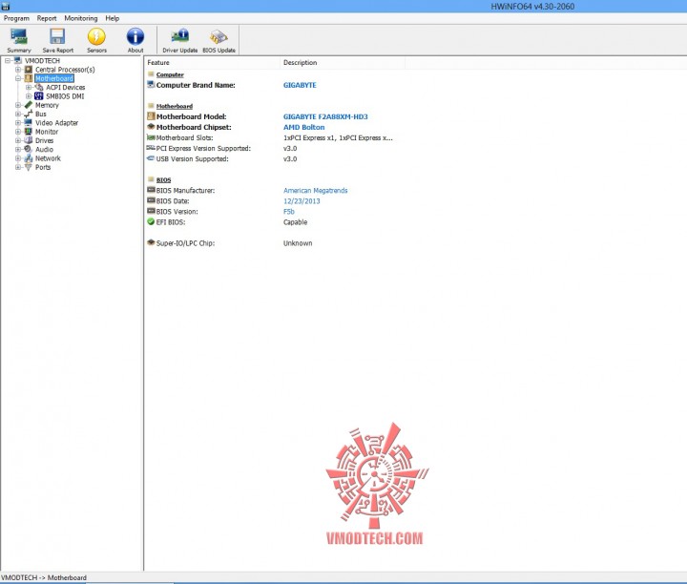Open the Help menu
687x584 pixels.
pyautogui.click(x=113, y=18)
